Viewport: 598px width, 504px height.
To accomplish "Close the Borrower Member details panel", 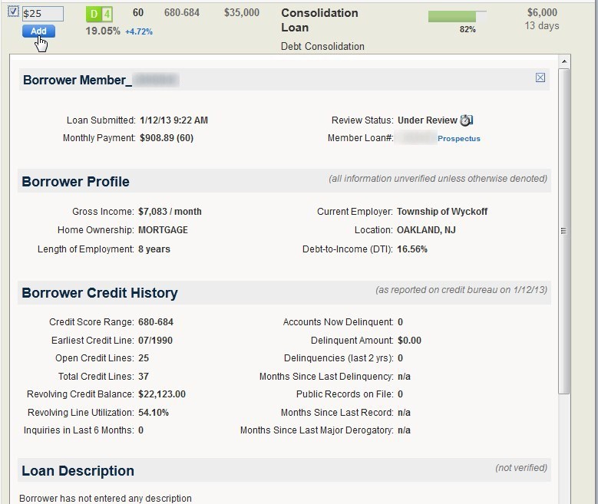I will pos(540,77).
